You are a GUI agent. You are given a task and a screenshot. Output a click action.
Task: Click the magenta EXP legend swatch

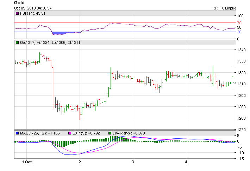point(70,133)
